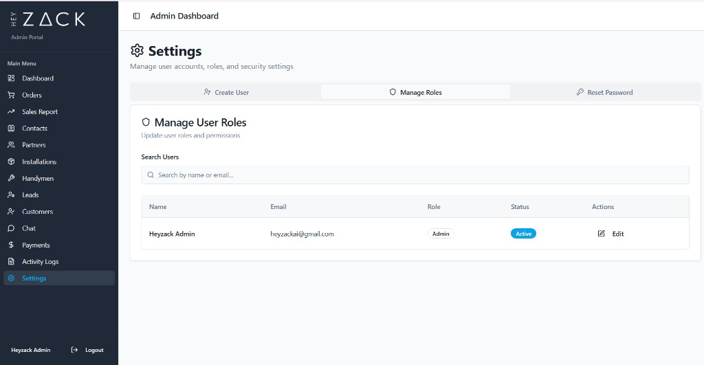Click the Activity Logs document icon

tap(11, 261)
